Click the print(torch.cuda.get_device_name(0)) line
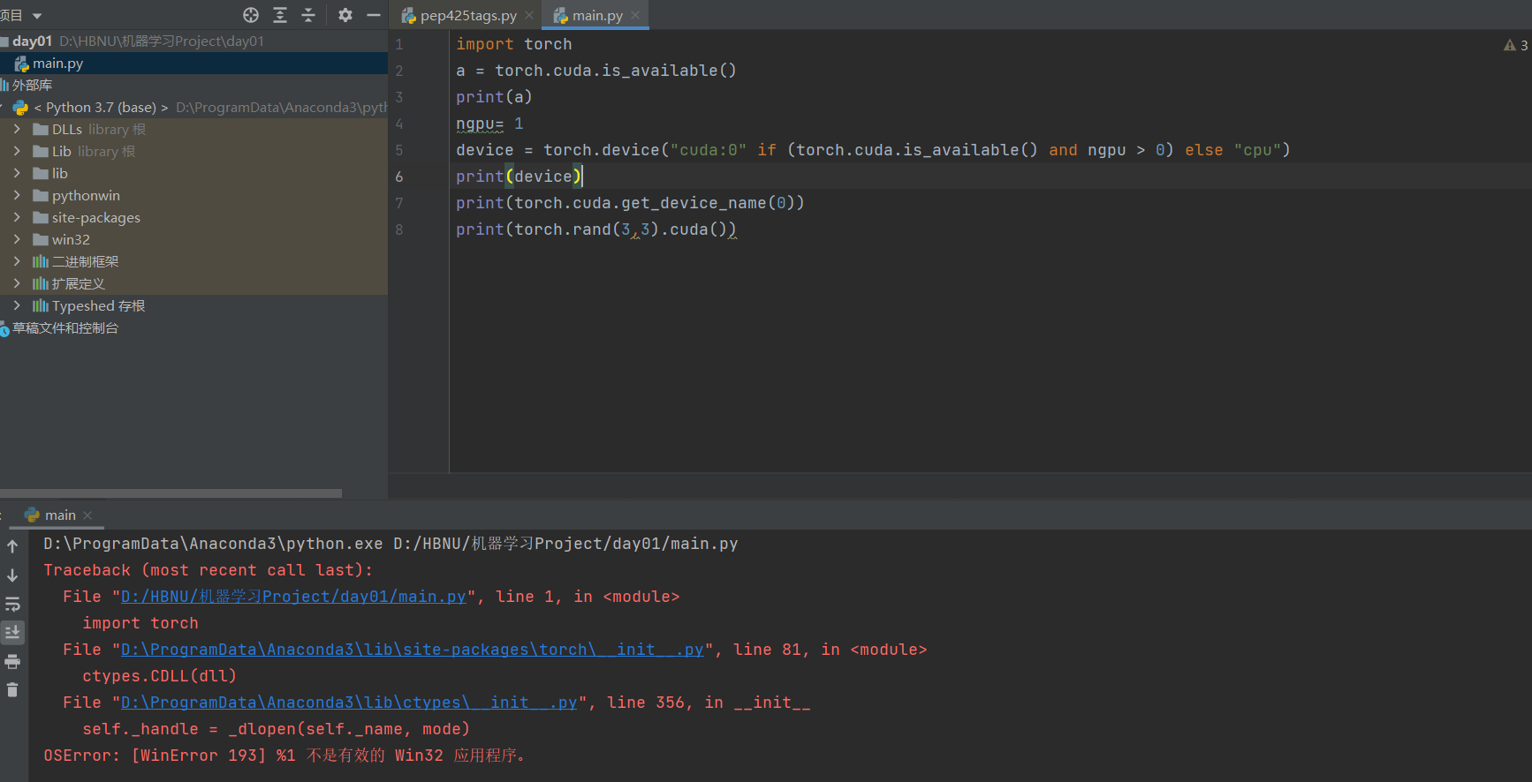Viewport: 1532px width, 782px height. [630, 203]
